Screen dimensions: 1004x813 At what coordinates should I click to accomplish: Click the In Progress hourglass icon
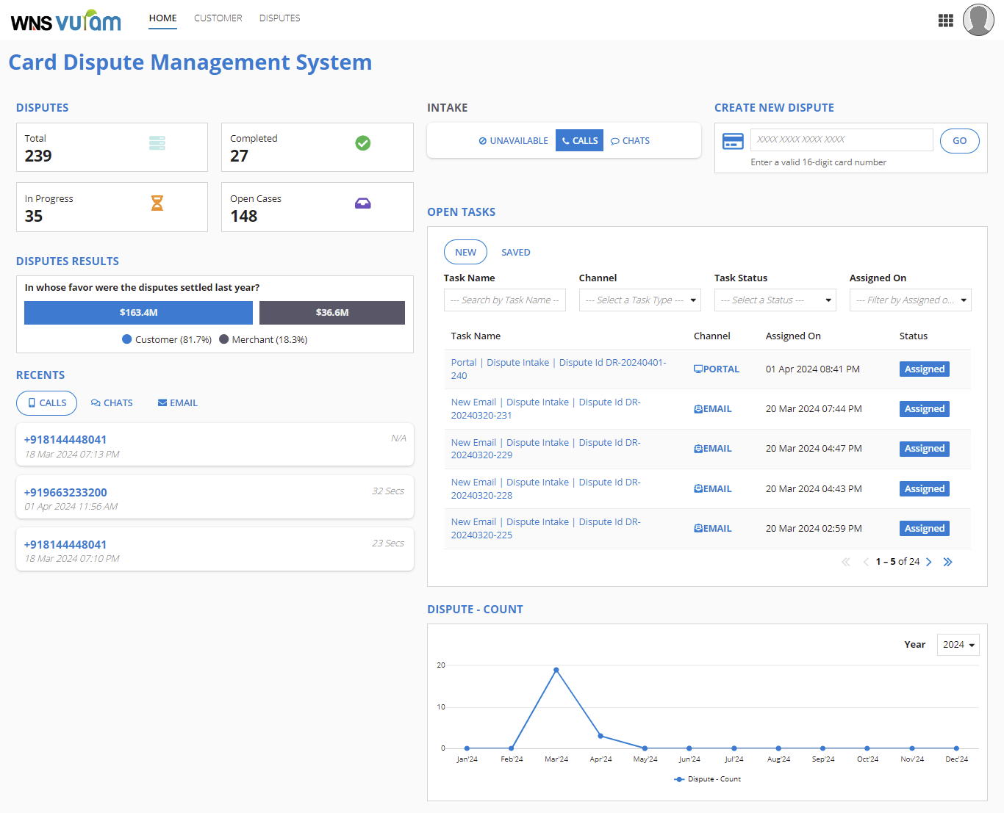point(157,203)
